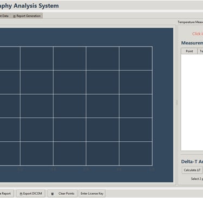Sort by the Point column header
The width and height of the screenshot is (203, 198).
pos(189,51)
